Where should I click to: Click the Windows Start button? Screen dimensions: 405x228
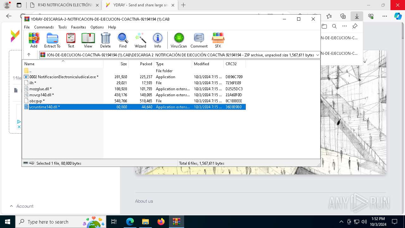pyautogui.click(x=8, y=222)
